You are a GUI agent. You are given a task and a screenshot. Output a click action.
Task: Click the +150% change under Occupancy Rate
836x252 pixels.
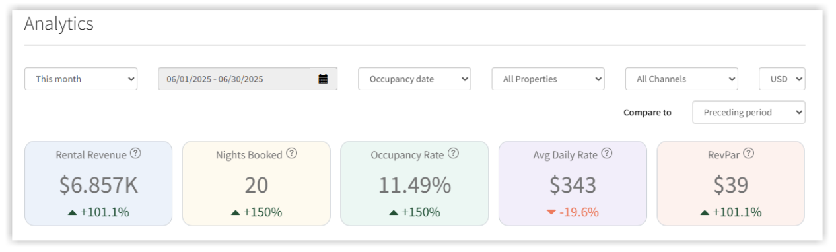pos(415,212)
